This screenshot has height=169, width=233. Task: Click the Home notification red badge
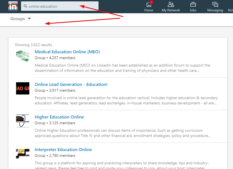tap(151, 2)
